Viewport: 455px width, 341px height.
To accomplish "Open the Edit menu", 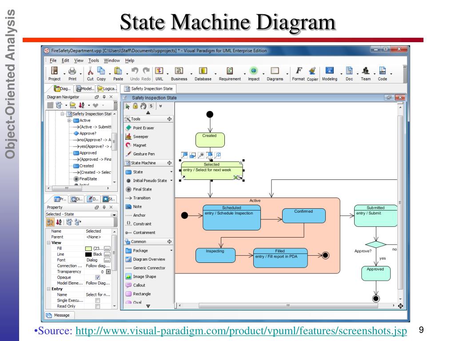I will tap(65, 60).
